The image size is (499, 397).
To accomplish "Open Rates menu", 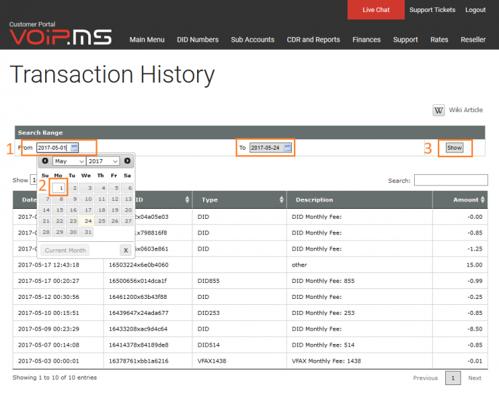I will tap(439, 40).
